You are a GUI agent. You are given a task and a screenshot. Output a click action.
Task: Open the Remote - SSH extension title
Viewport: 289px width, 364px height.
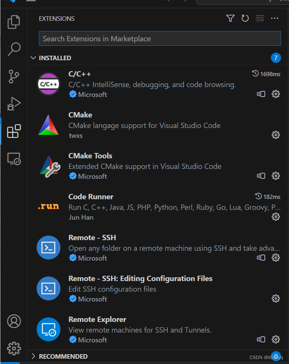[x=92, y=237]
